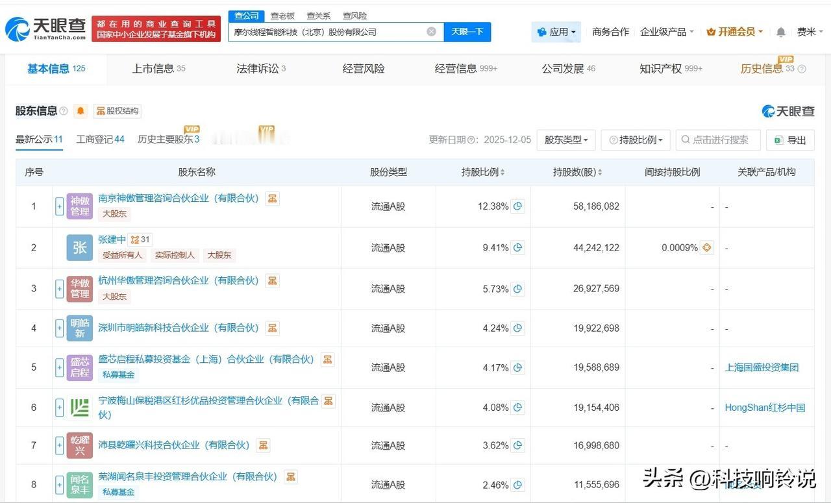Open the 商务合作 link
Image resolution: width=831 pixels, height=503 pixels.
(610, 32)
